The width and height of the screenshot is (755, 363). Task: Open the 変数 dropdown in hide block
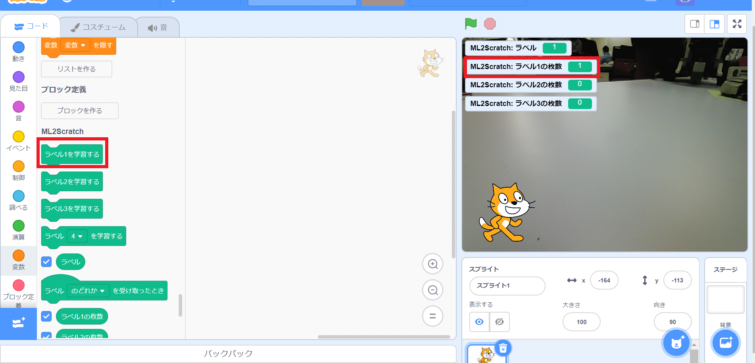(x=75, y=45)
